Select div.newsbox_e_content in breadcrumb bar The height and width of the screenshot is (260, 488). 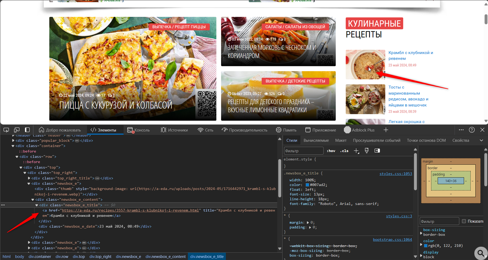pos(166,257)
